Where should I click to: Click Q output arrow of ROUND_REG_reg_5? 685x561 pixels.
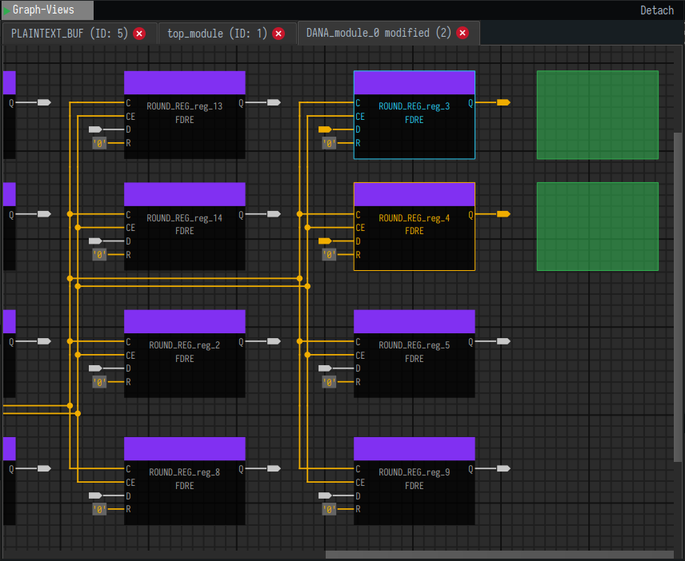[503, 340]
